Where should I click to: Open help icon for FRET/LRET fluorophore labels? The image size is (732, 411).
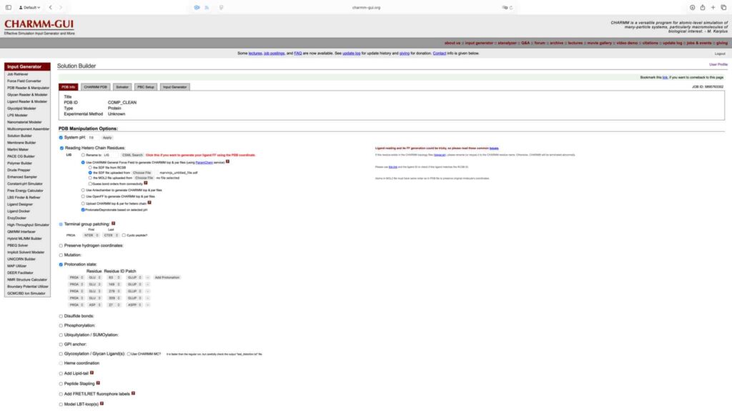[134, 393]
